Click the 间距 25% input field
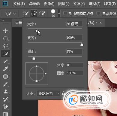This screenshot has width=117, height=116. point(74,52)
